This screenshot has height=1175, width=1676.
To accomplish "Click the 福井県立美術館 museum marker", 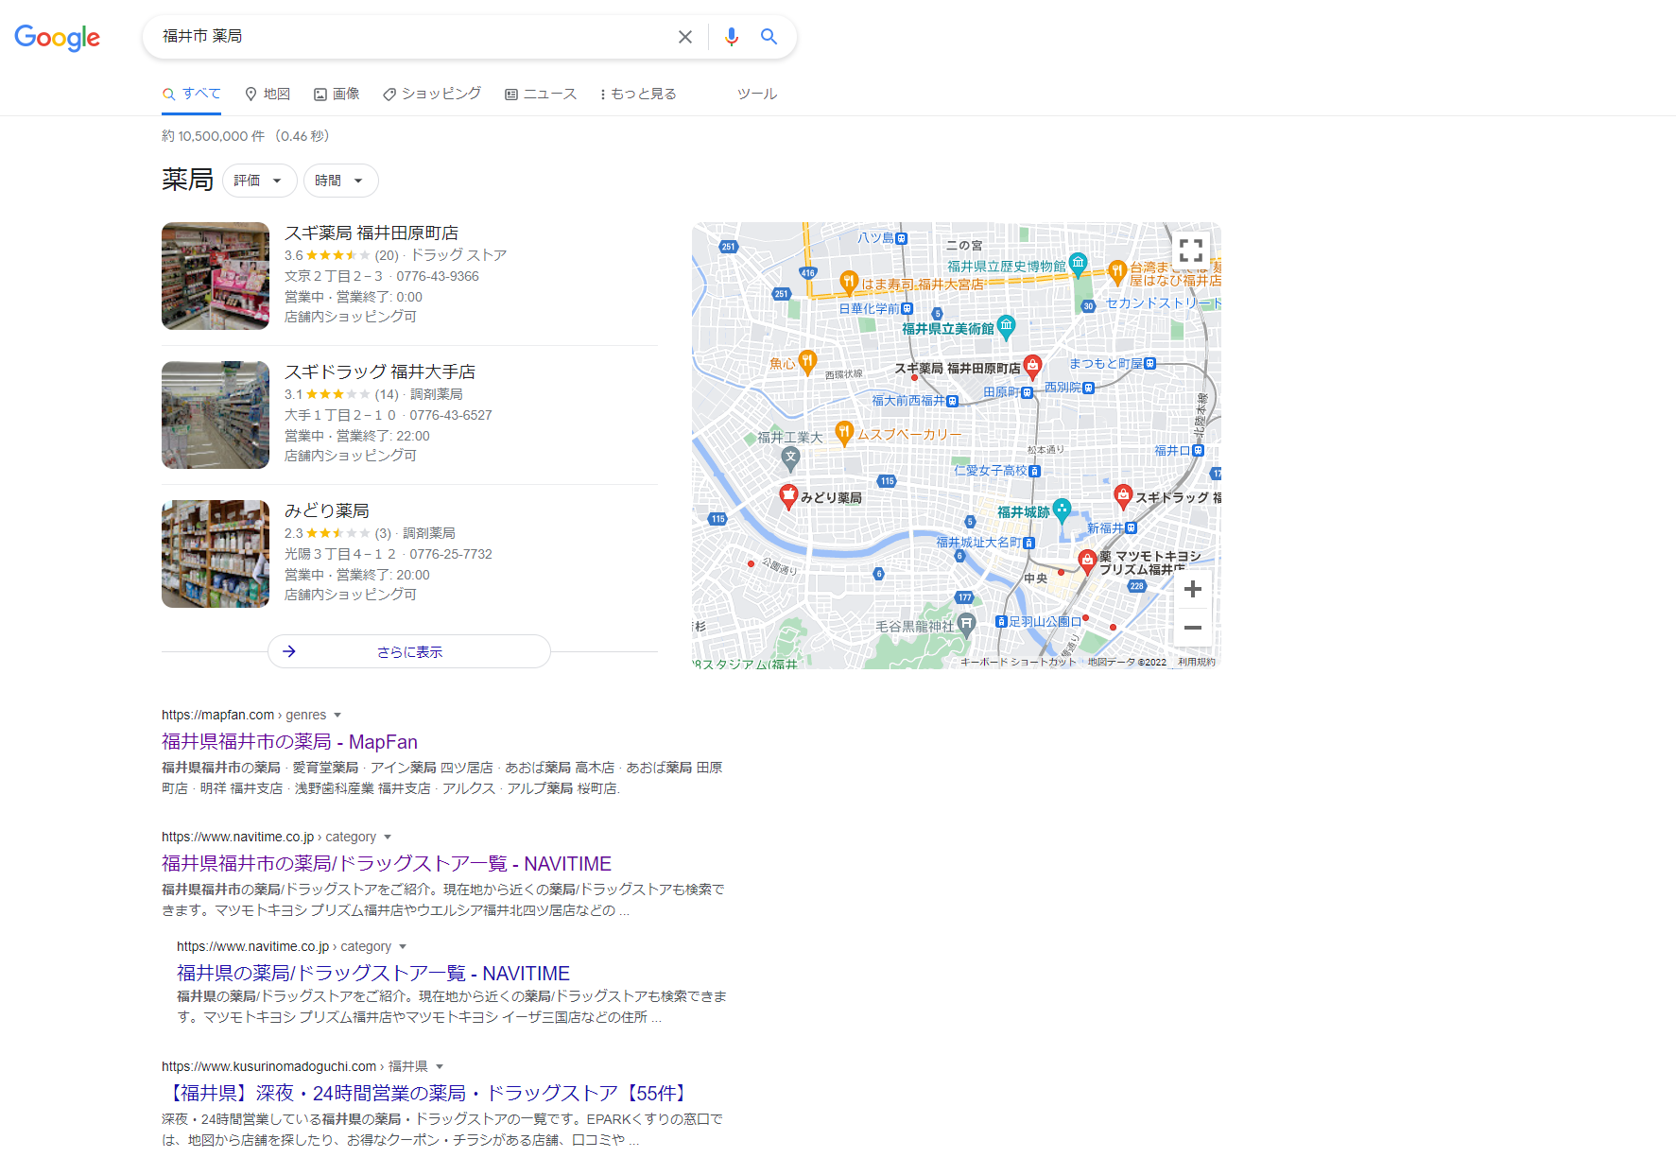I will 1007,326.
